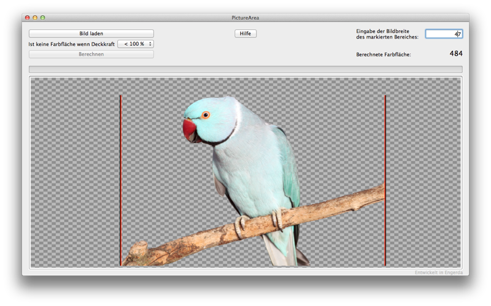Focus the Bildbreite input field
Screen dimensions: 491x306
click(x=444, y=34)
